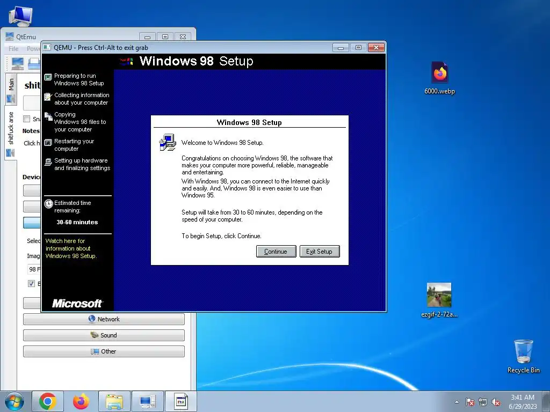Screen dimensions: 550x412
Task: Click the Windows flag logo in Setup header
Action: 126,62
